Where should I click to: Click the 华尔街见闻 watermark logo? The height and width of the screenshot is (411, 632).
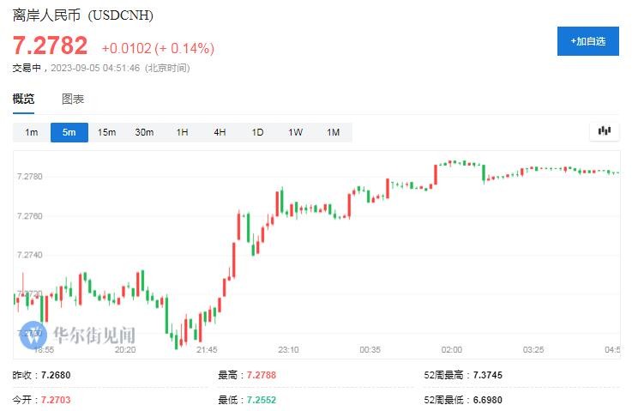(x=77, y=334)
